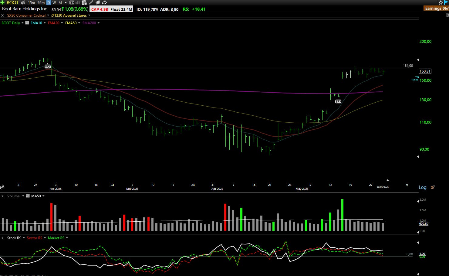Click the 164,00 horizontal line label
The image size is (449, 276).
point(408,66)
